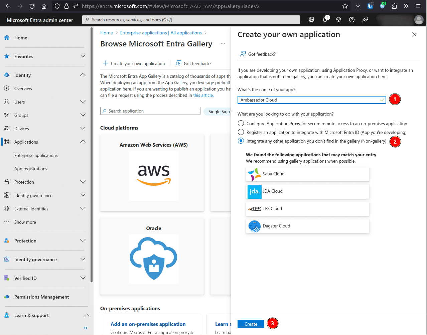Open the browser extensions puzzle icon

(x=394, y=6)
